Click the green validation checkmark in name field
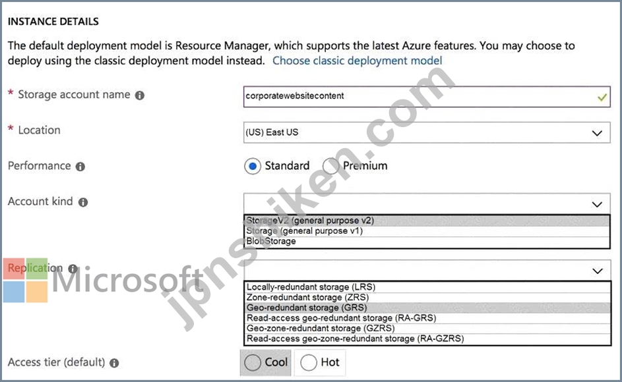This screenshot has height=382, width=622. pyautogui.click(x=602, y=97)
